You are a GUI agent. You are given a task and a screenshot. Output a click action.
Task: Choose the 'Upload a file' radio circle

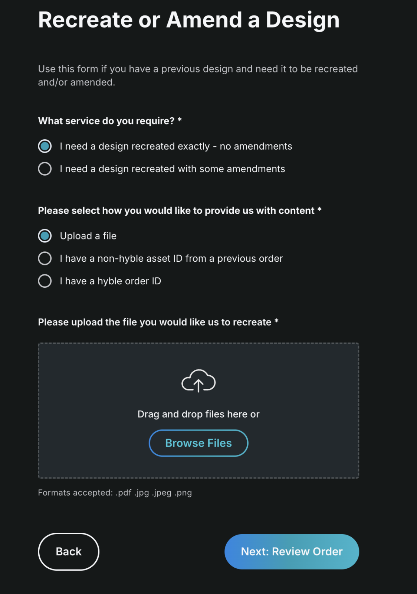coord(45,236)
